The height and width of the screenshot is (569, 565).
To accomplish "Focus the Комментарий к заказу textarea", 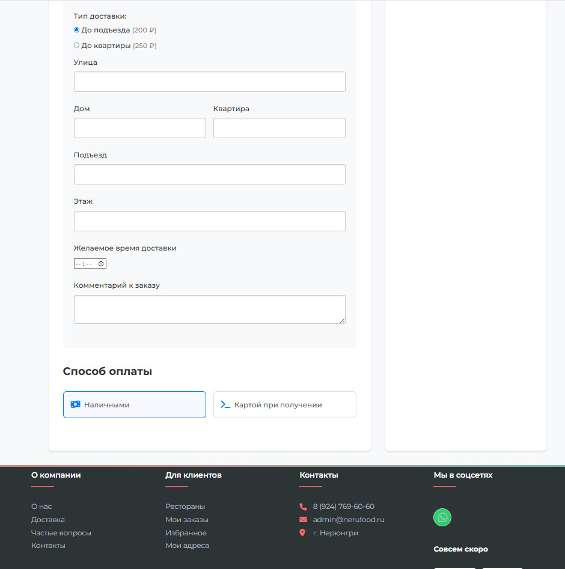I will tap(210, 309).
